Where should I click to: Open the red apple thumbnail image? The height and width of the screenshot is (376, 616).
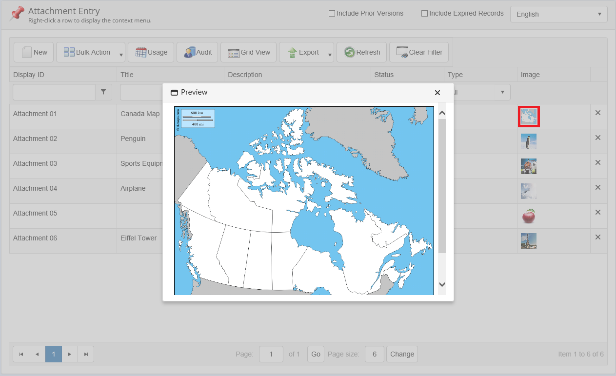point(528,215)
